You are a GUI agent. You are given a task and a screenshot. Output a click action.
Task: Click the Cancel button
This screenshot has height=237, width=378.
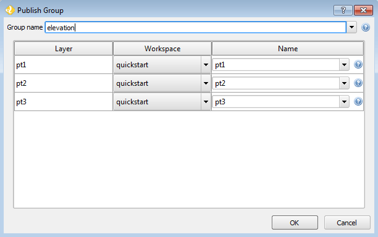coord(347,223)
